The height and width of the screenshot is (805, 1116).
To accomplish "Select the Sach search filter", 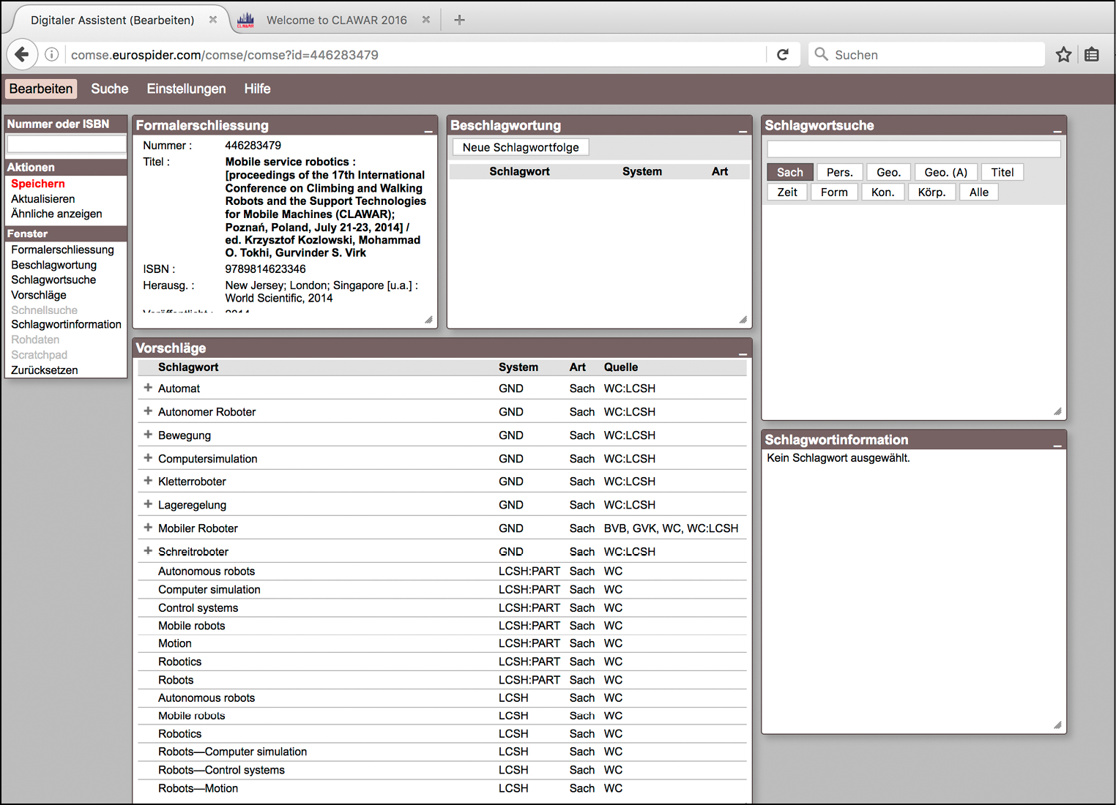I will click(x=790, y=172).
